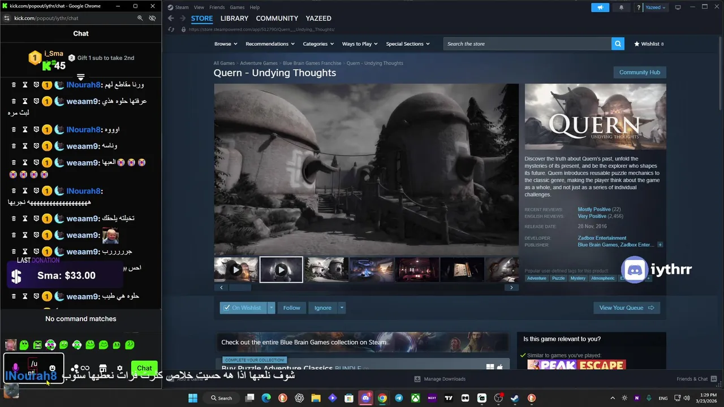Viewport: 724px width, 407px height.
Task: Expand the Recommendations dropdown
Action: click(x=270, y=44)
